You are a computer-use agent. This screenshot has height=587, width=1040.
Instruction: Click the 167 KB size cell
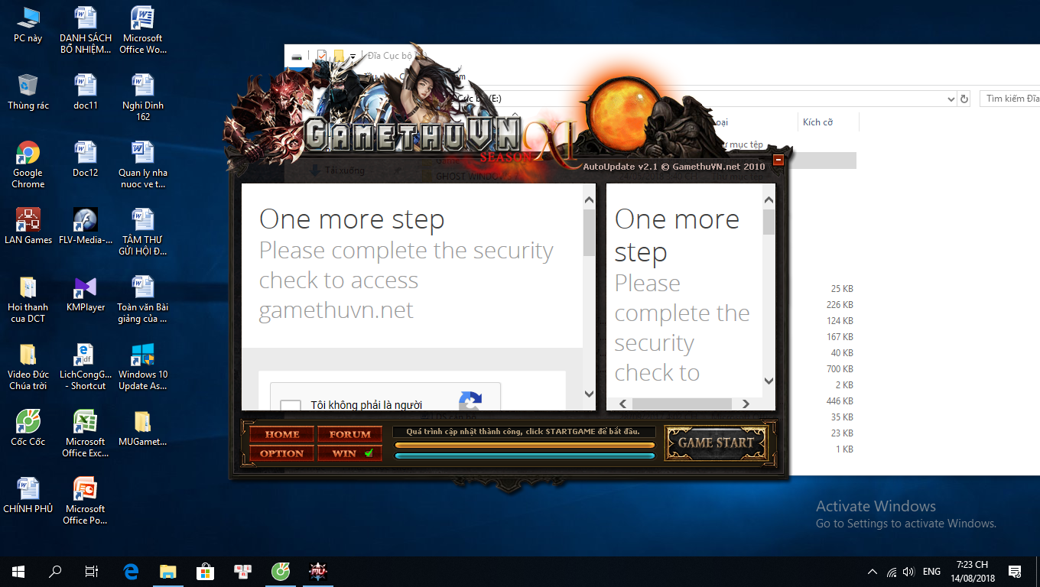[x=840, y=337]
